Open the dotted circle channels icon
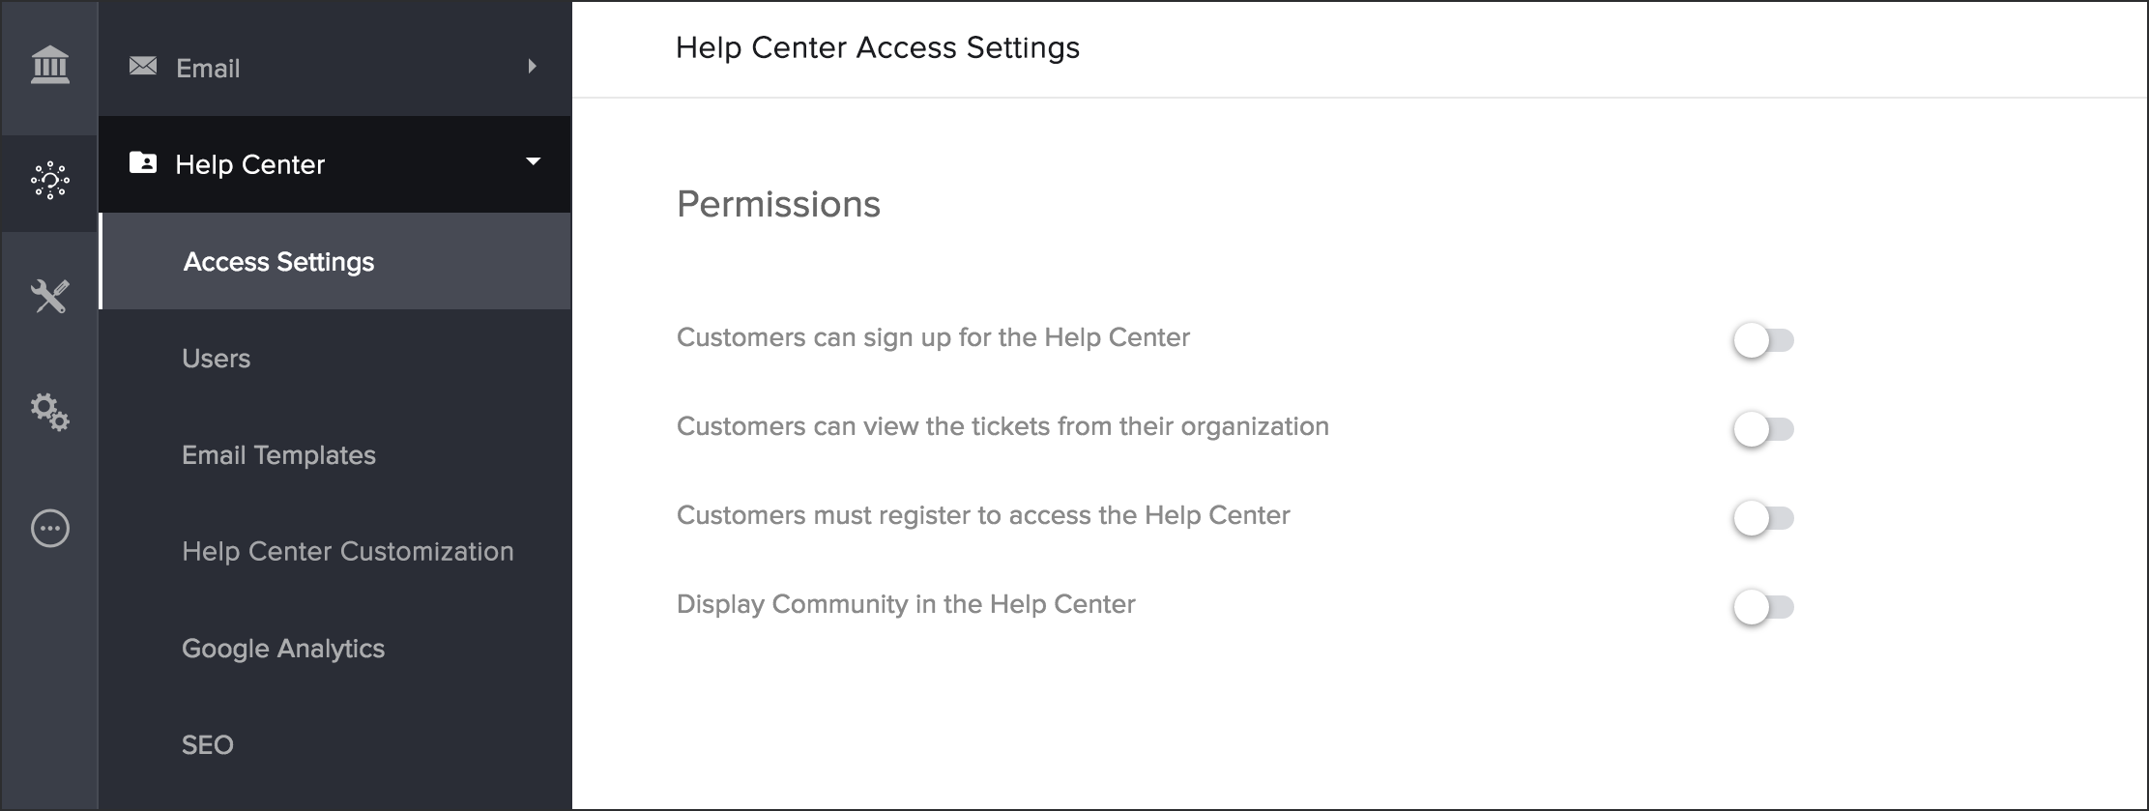Screen dimensions: 2149x811 (x=50, y=181)
